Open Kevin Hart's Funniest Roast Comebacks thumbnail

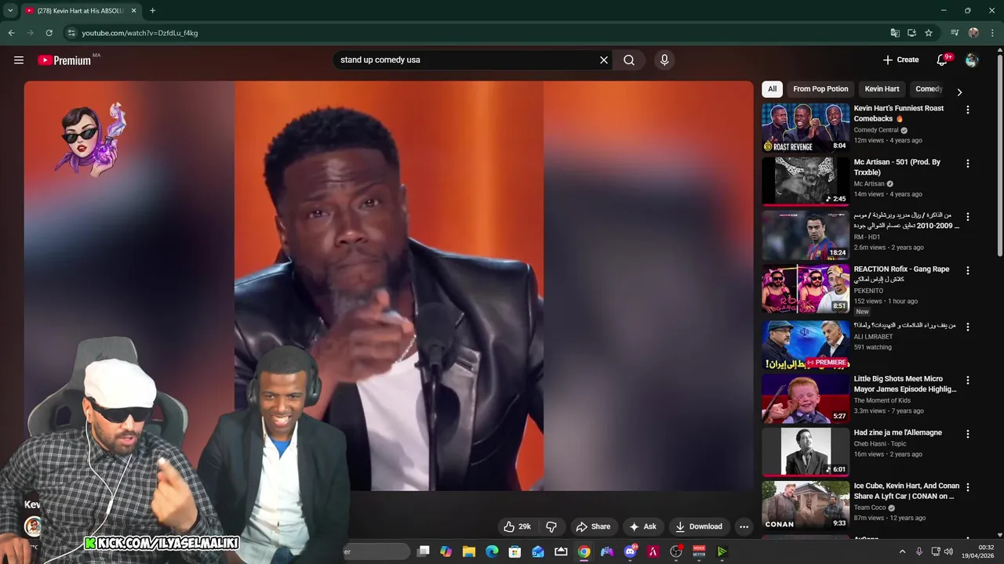click(x=806, y=128)
